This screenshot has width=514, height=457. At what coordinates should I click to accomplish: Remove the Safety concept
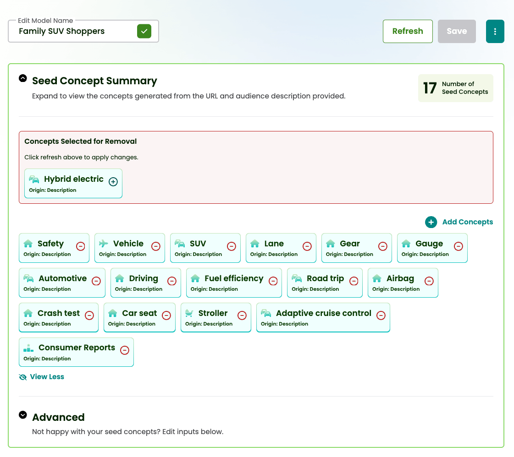(80, 246)
